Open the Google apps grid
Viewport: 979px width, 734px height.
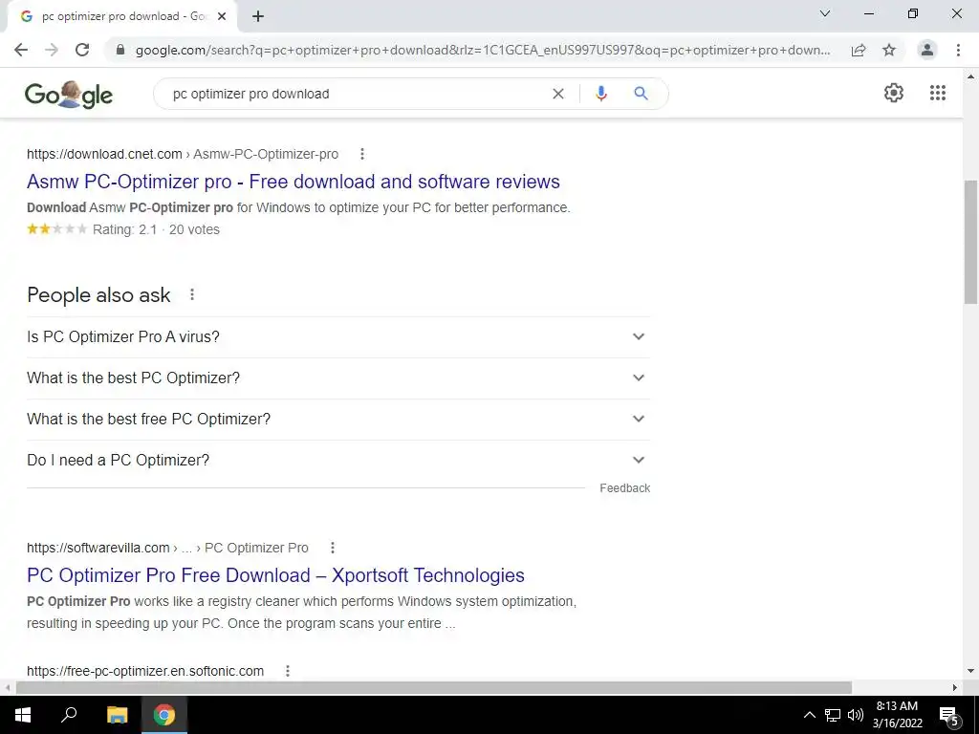[x=938, y=93]
